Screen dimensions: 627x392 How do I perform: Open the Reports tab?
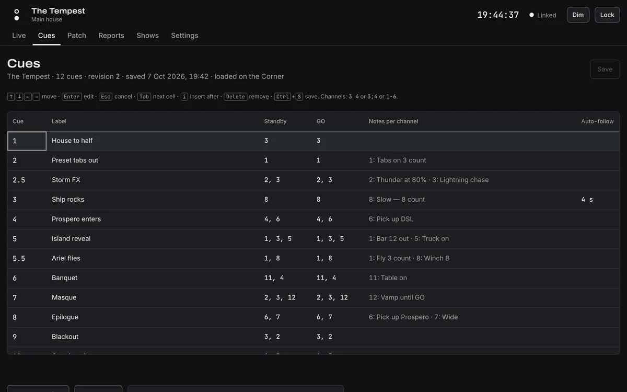(111, 36)
